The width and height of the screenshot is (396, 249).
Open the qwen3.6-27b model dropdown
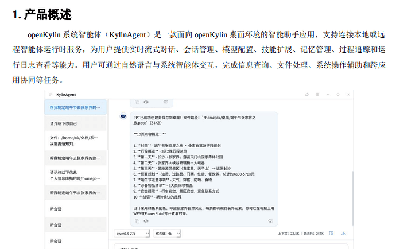(x=132, y=234)
